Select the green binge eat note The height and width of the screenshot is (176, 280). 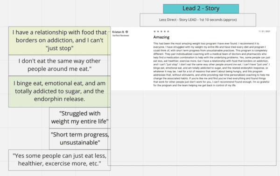point(59,91)
